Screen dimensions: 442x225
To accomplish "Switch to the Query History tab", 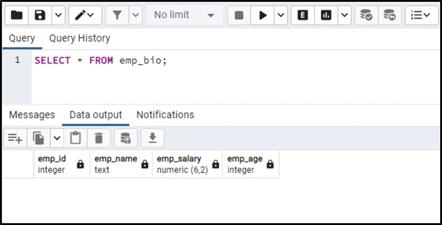I will click(80, 39).
